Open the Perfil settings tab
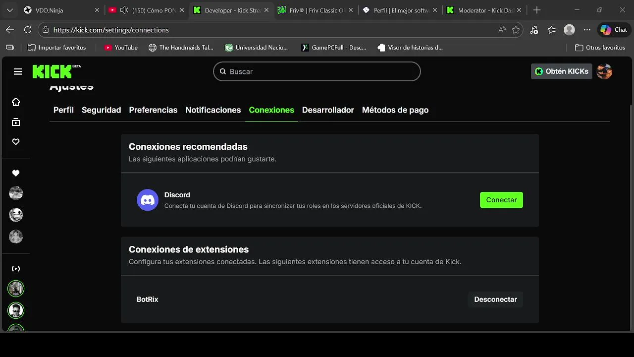The width and height of the screenshot is (634, 357). [x=63, y=110]
